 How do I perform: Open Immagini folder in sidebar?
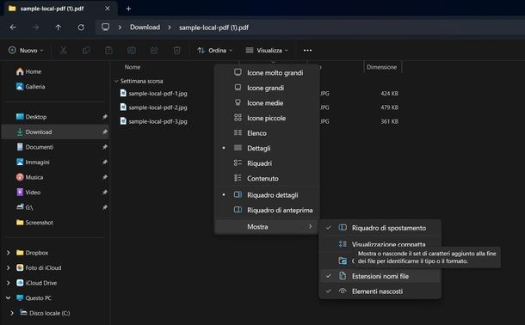[55, 162]
